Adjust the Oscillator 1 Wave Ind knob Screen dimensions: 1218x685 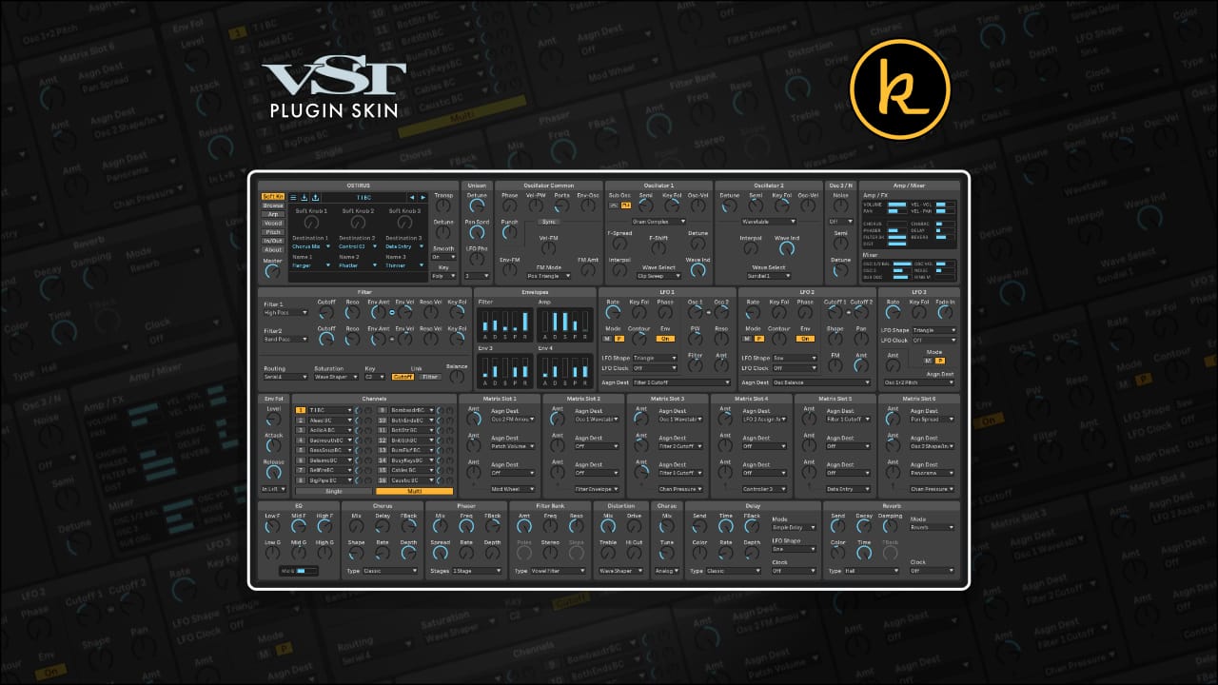697,270
